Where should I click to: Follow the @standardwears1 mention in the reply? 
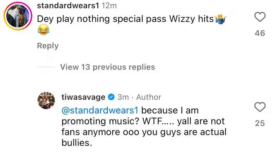(x=100, y=110)
